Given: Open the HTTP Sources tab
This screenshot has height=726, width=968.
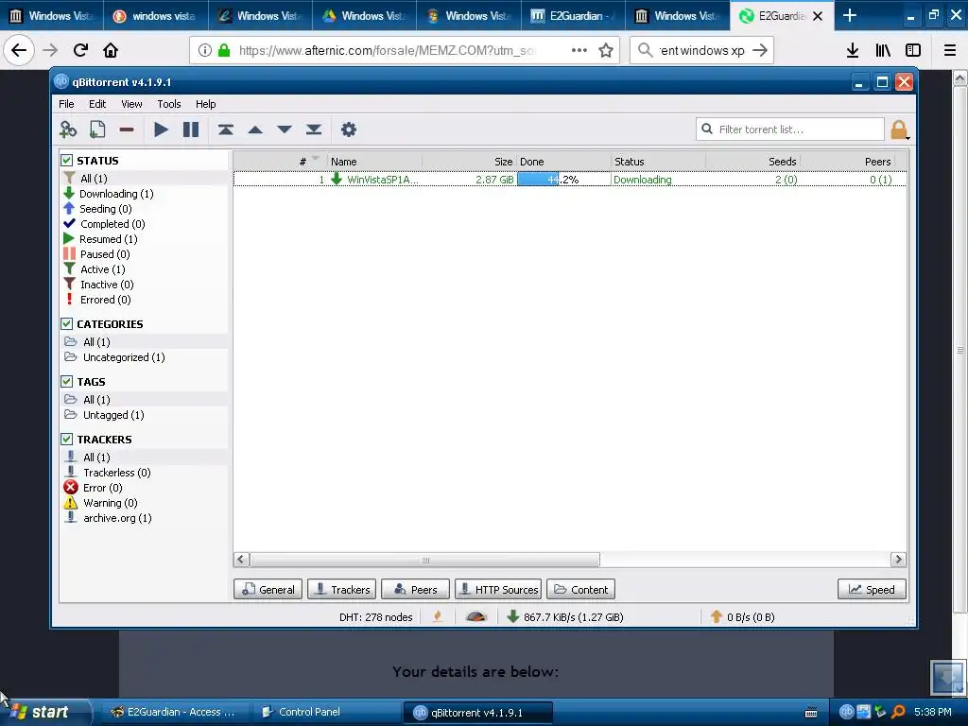Looking at the screenshot, I should (x=498, y=590).
